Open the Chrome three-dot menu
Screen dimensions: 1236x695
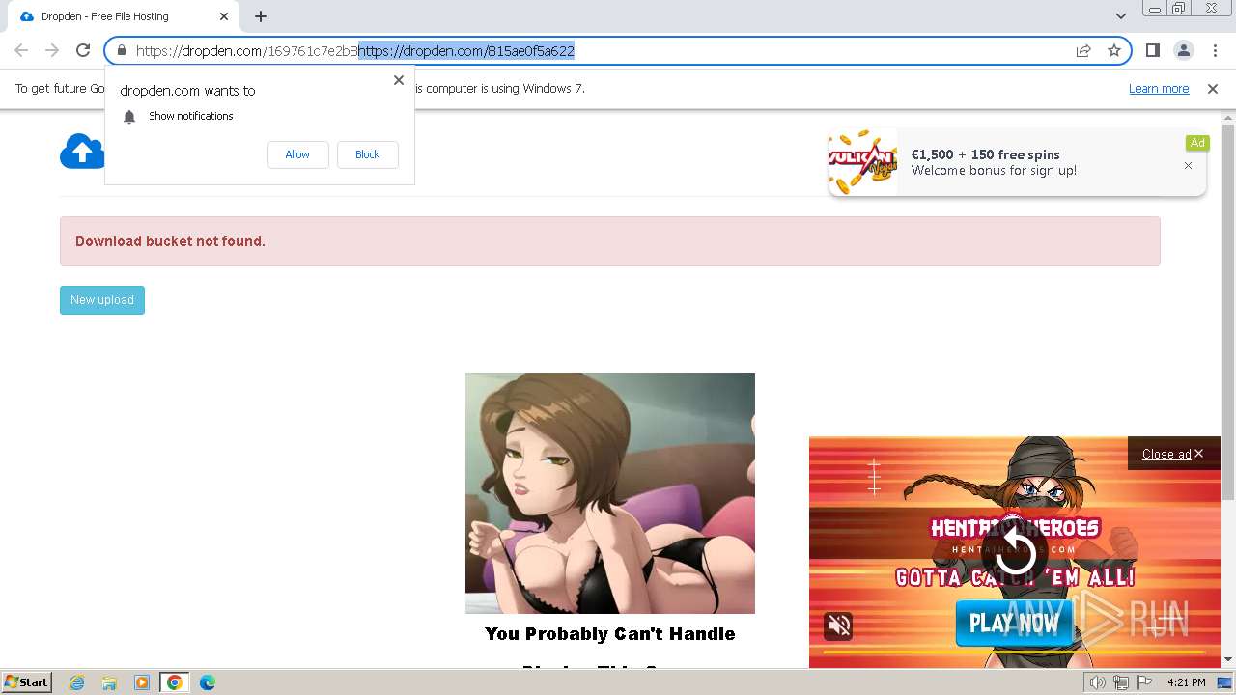[x=1215, y=50]
